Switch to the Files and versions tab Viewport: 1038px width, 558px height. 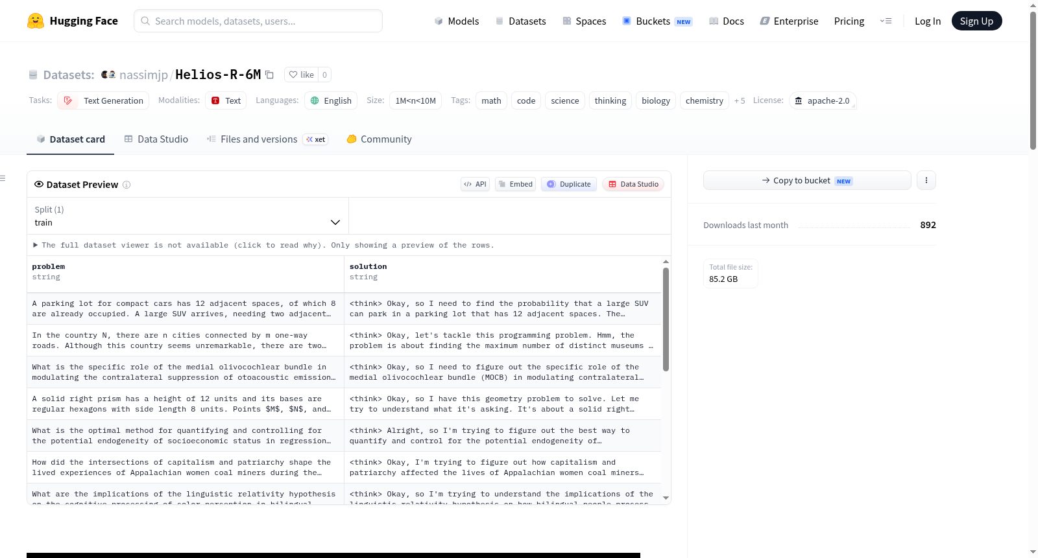267,139
